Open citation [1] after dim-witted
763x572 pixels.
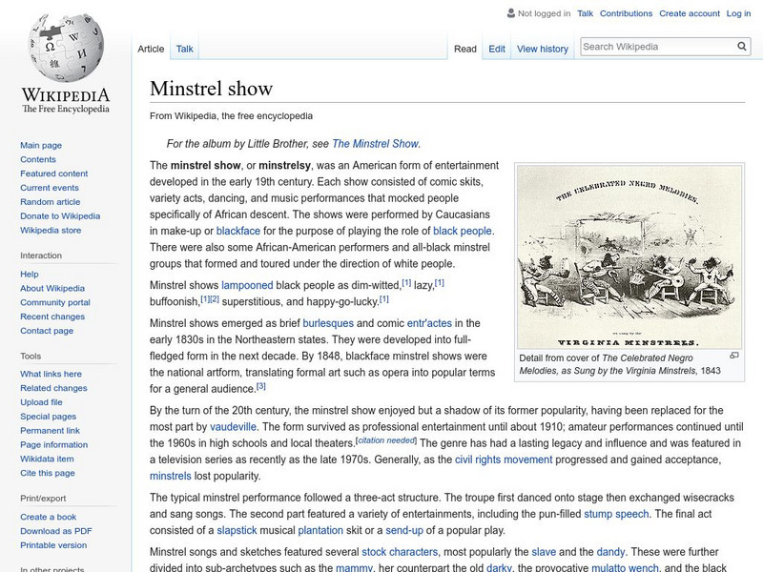[406, 282]
